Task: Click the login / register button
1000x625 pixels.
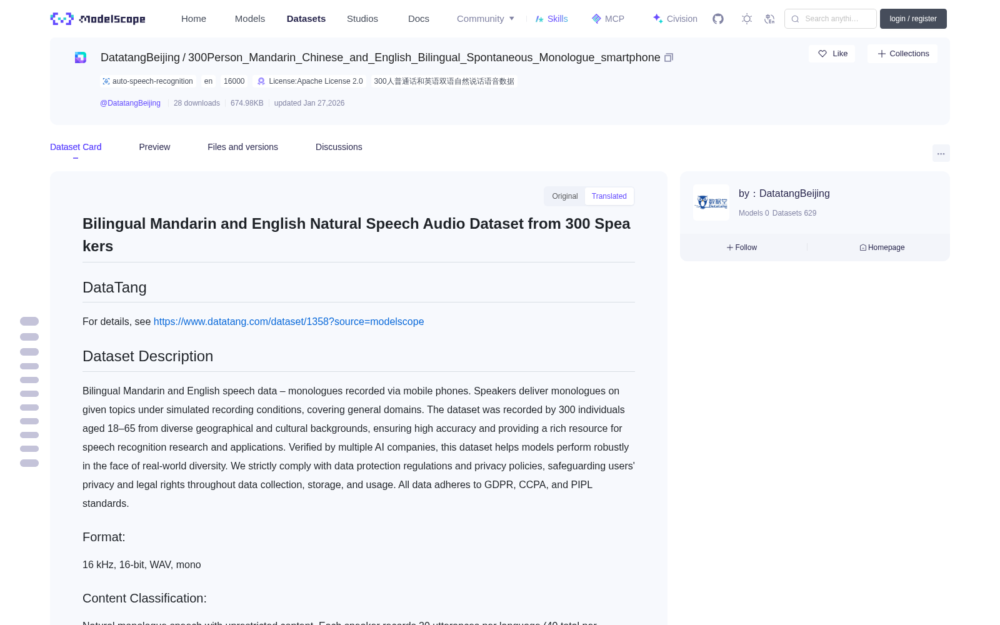Action: (x=913, y=19)
